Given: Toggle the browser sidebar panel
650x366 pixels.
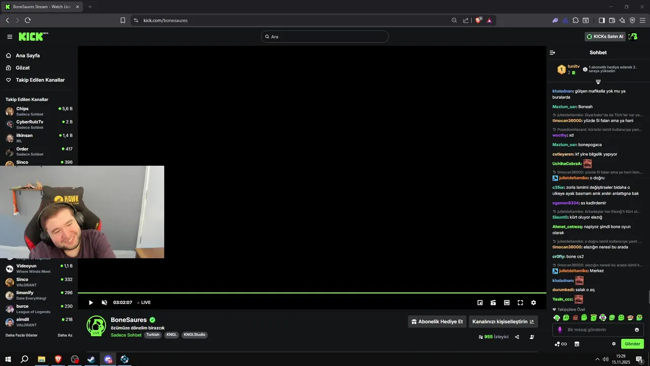Looking at the screenshot, I should pyautogui.click(x=602, y=20).
